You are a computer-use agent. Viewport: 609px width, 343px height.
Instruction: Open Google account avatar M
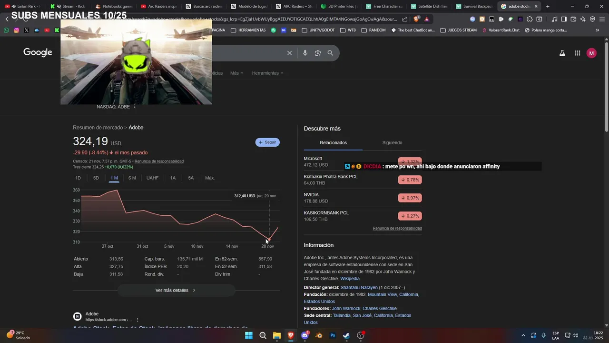[x=591, y=53]
